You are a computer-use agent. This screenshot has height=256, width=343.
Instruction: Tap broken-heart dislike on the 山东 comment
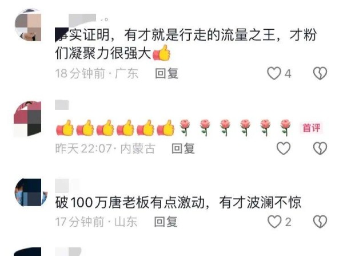[320, 222]
